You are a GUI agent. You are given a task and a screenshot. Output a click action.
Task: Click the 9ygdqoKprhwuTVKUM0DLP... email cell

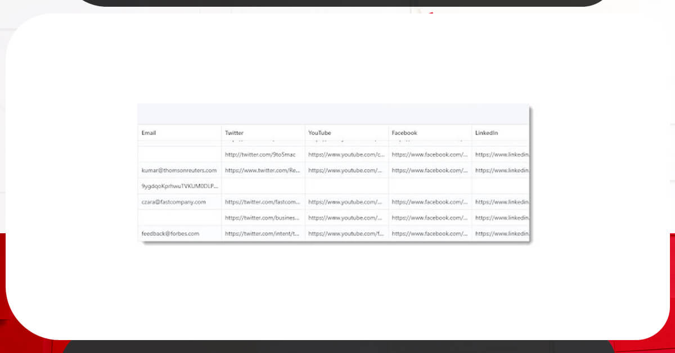pos(179,185)
